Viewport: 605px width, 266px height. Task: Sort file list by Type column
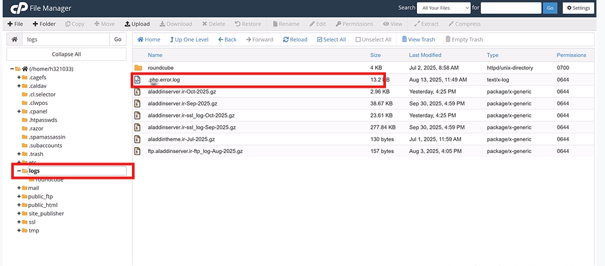point(492,55)
